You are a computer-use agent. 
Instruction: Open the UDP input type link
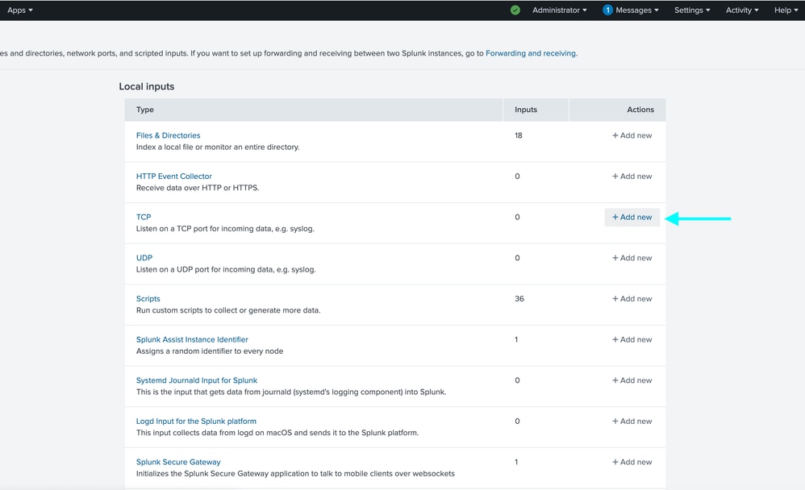tap(144, 258)
